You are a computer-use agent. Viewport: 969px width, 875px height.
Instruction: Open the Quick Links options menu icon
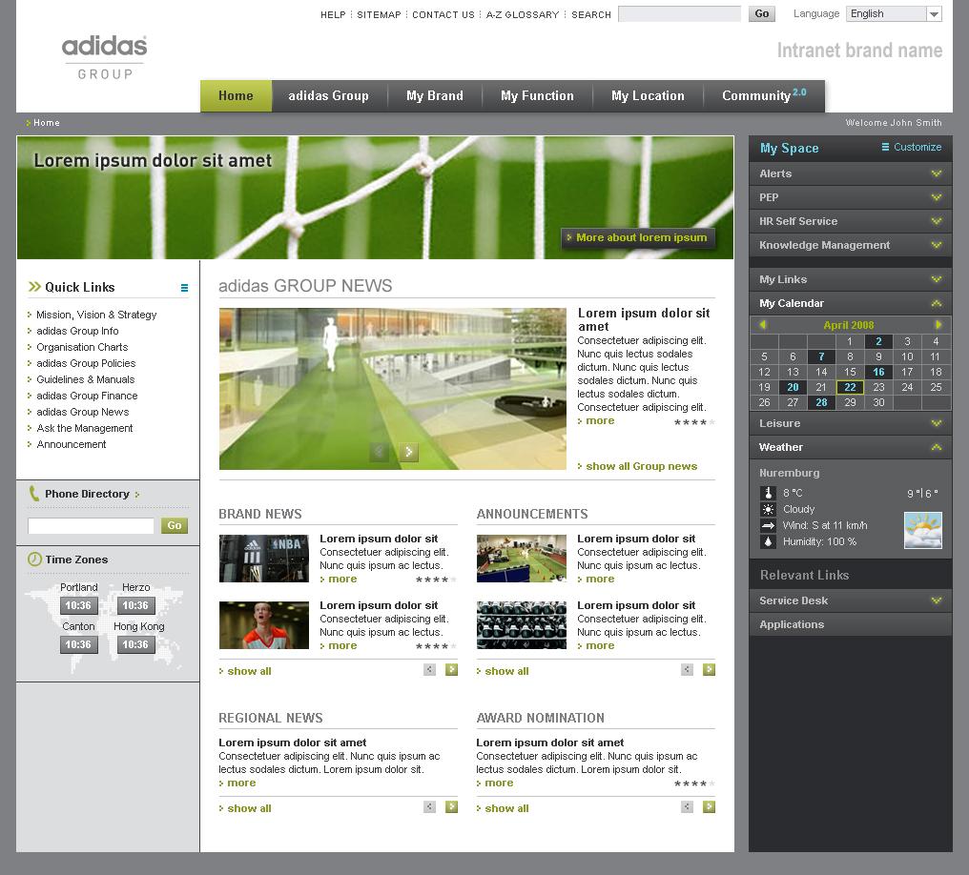point(184,288)
